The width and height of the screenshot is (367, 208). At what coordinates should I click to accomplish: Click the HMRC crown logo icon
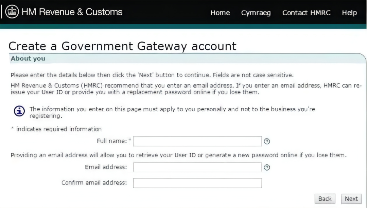coord(12,12)
